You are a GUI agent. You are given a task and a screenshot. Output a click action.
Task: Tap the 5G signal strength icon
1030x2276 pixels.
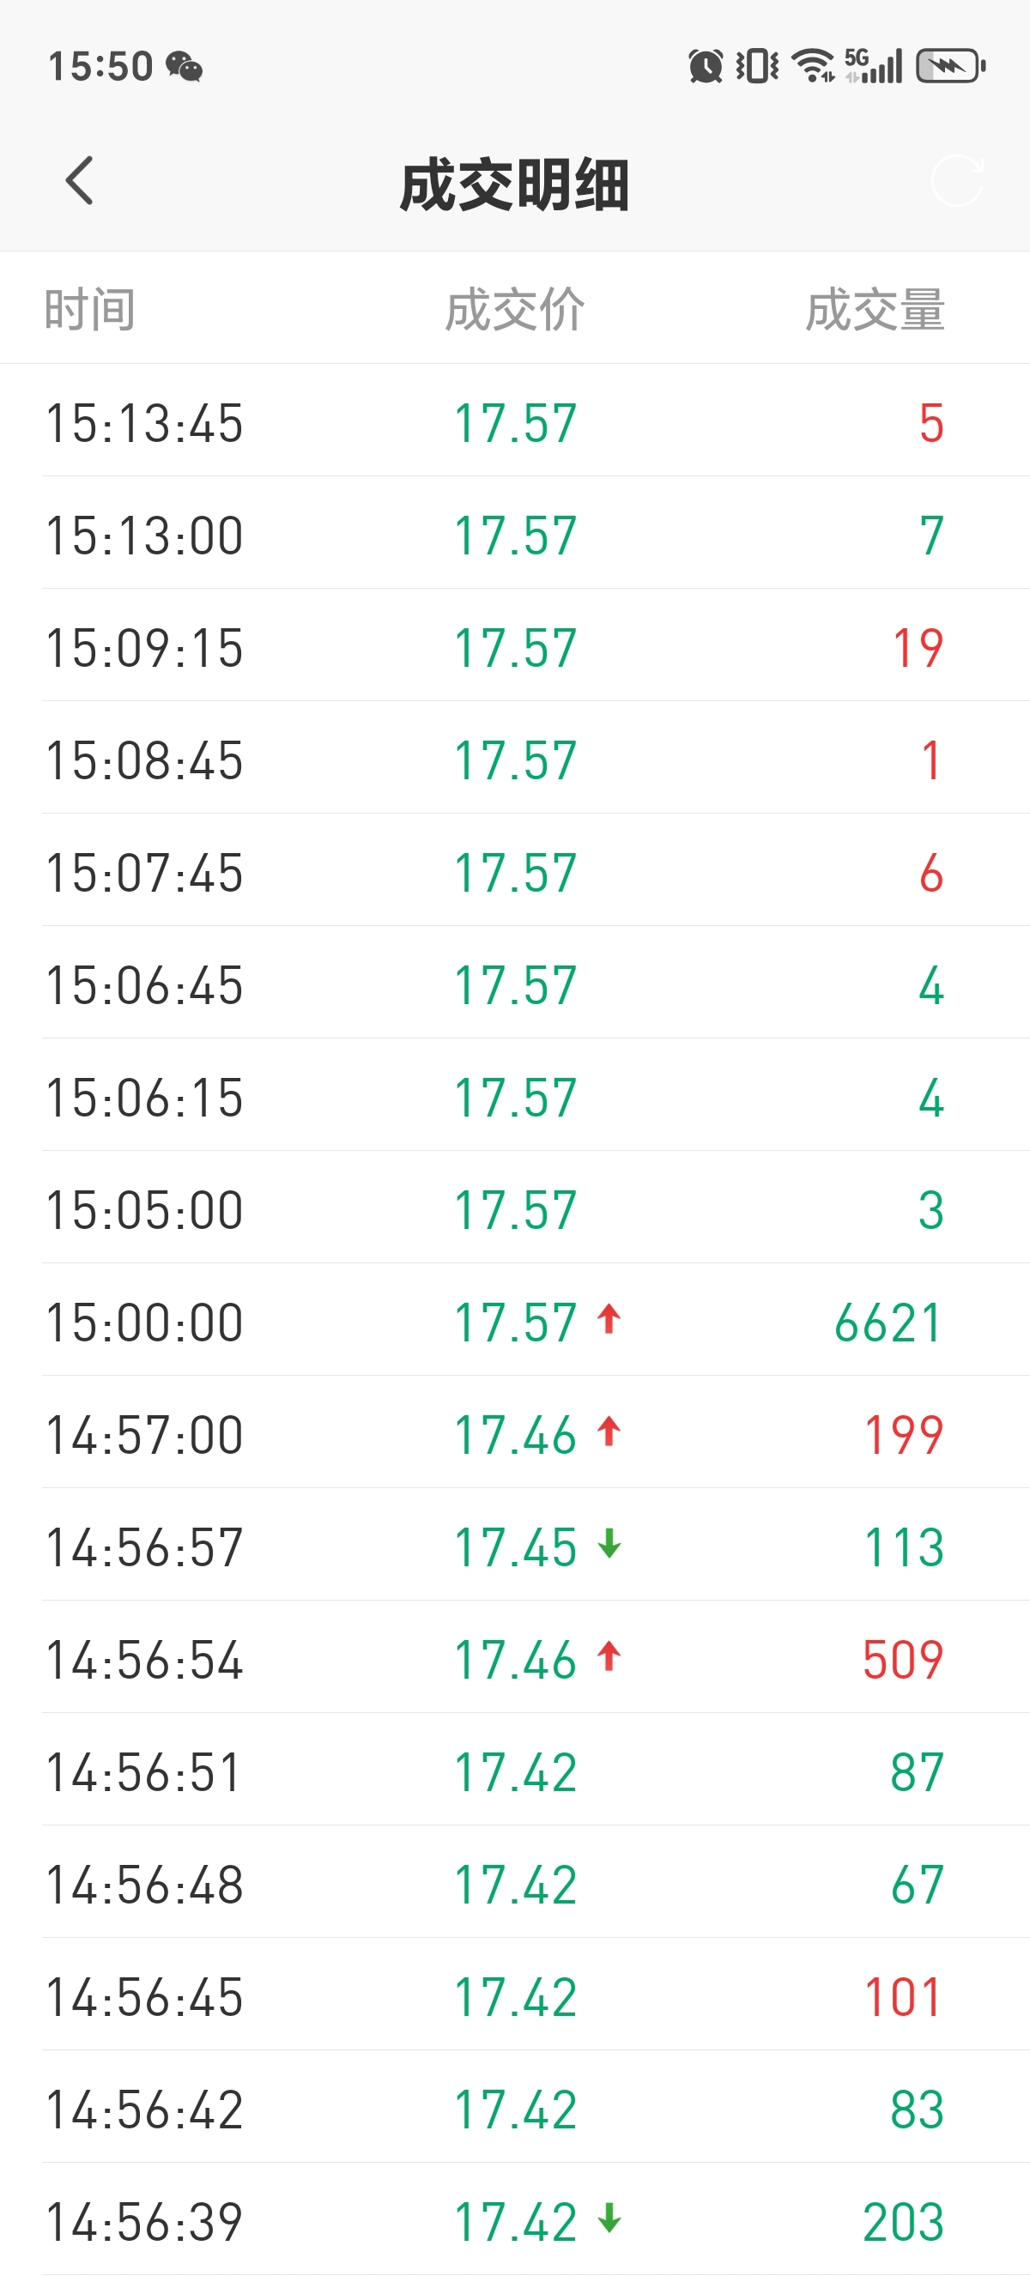(x=873, y=66)
